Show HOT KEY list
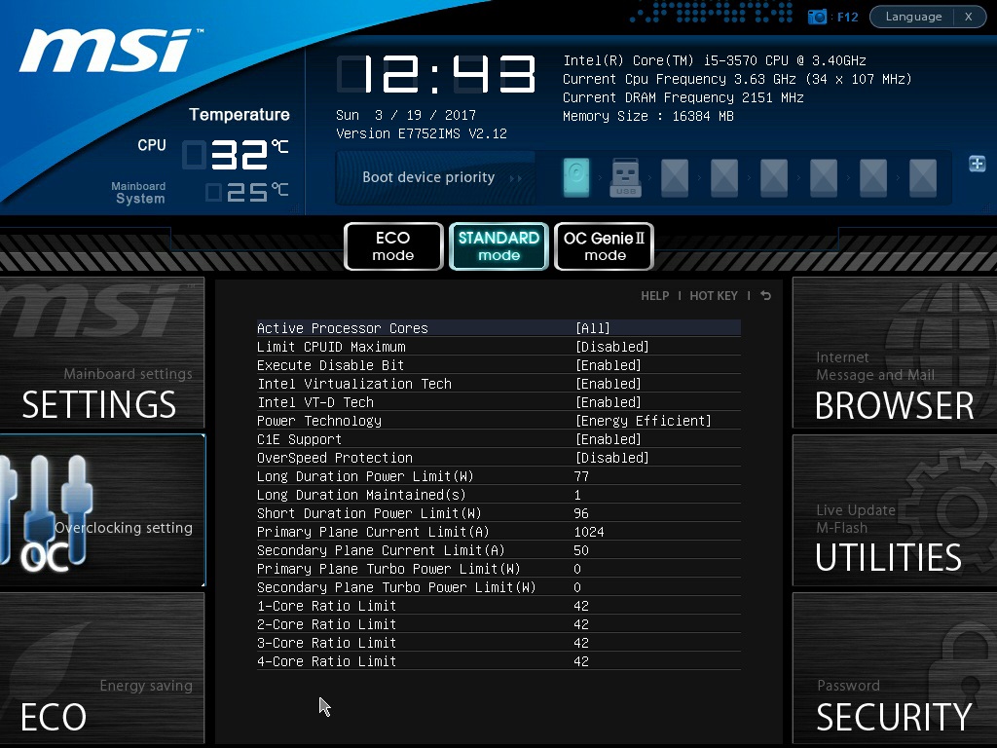997x748 pixels. pyautogui.click(x=714, y=296)
